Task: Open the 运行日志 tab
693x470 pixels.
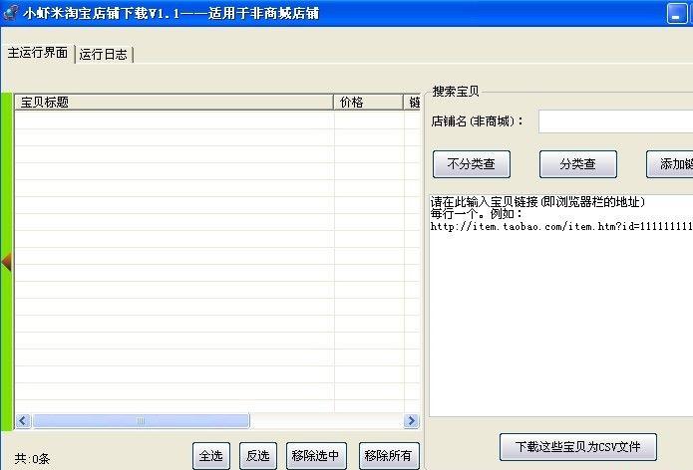Action: point(104,54)
